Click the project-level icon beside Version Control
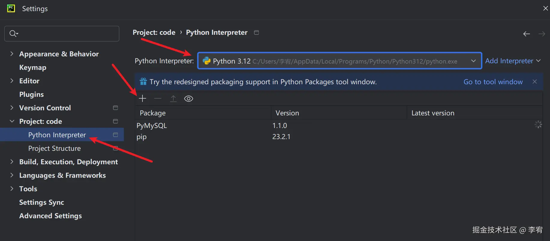 (x=115, y=108)
